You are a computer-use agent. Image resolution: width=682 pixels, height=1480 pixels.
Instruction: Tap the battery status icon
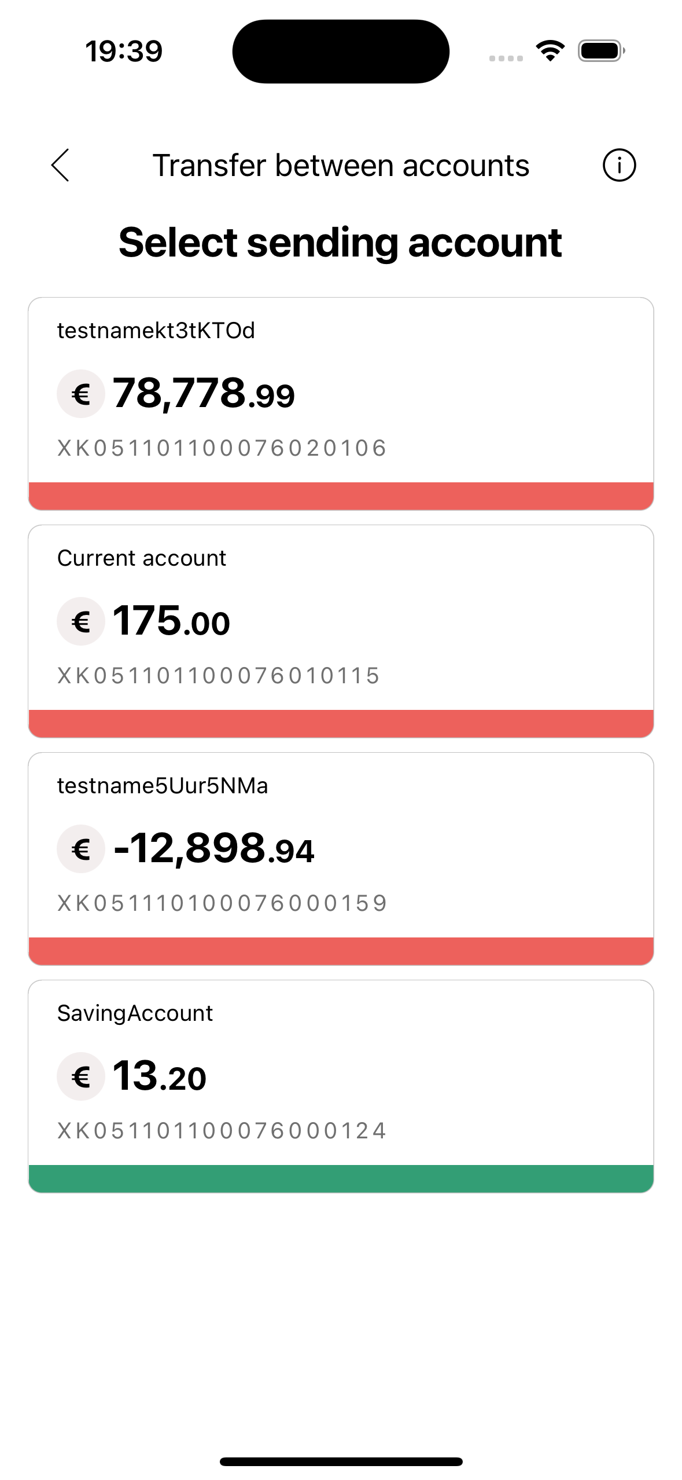(601, 51)
